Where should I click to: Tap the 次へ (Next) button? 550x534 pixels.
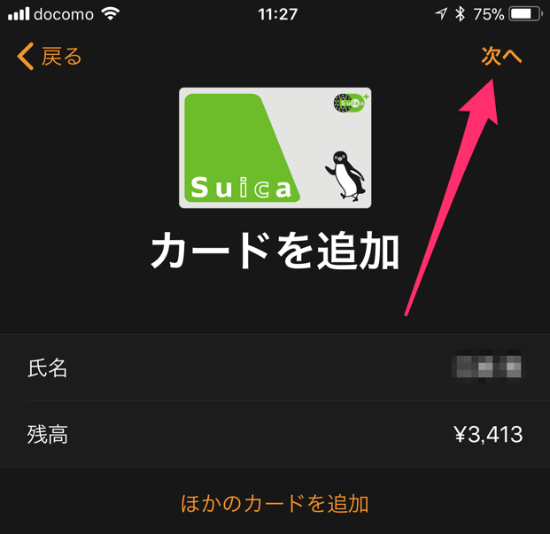[x=501, y=56]
